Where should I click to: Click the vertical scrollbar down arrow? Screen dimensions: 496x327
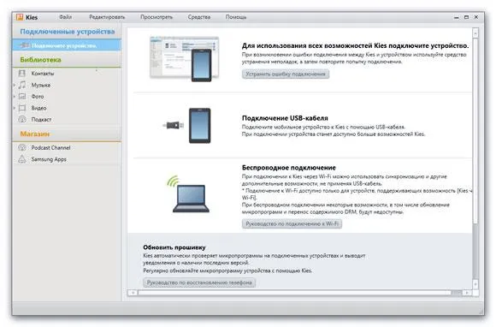[x=475, y=284]
